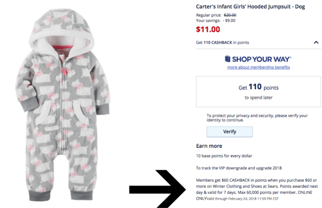
Task: Open the "more about membership benefits" link
Action: 259,67
